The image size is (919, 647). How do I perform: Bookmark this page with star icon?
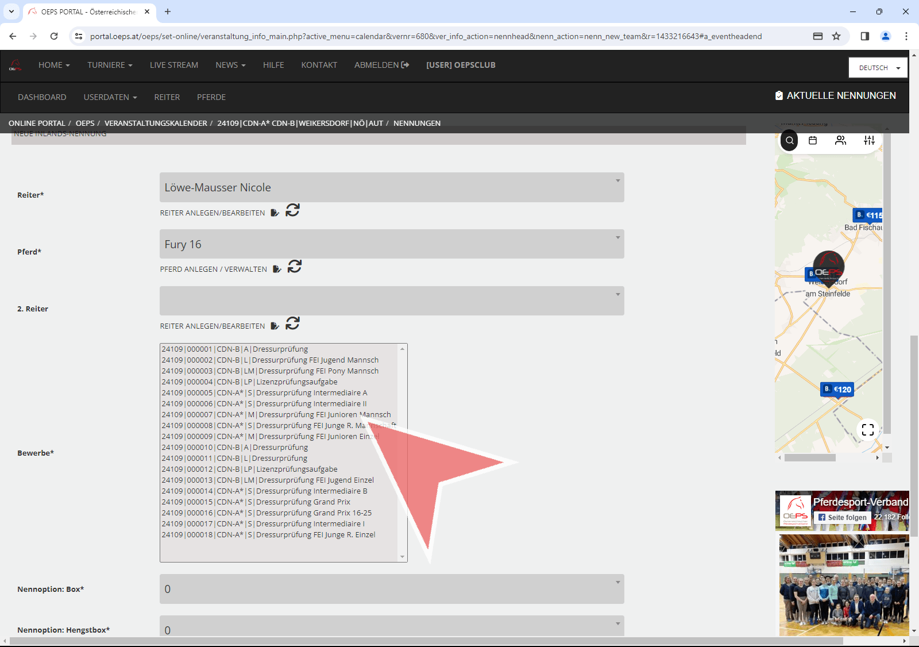[x=836, y=36]
